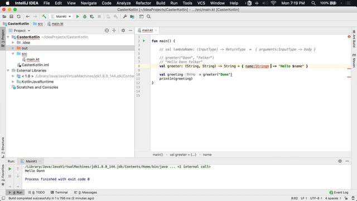Expand KotlinJavaRuntime library
The width and height of the screenshot is (357, 201).
pos(13,82)
